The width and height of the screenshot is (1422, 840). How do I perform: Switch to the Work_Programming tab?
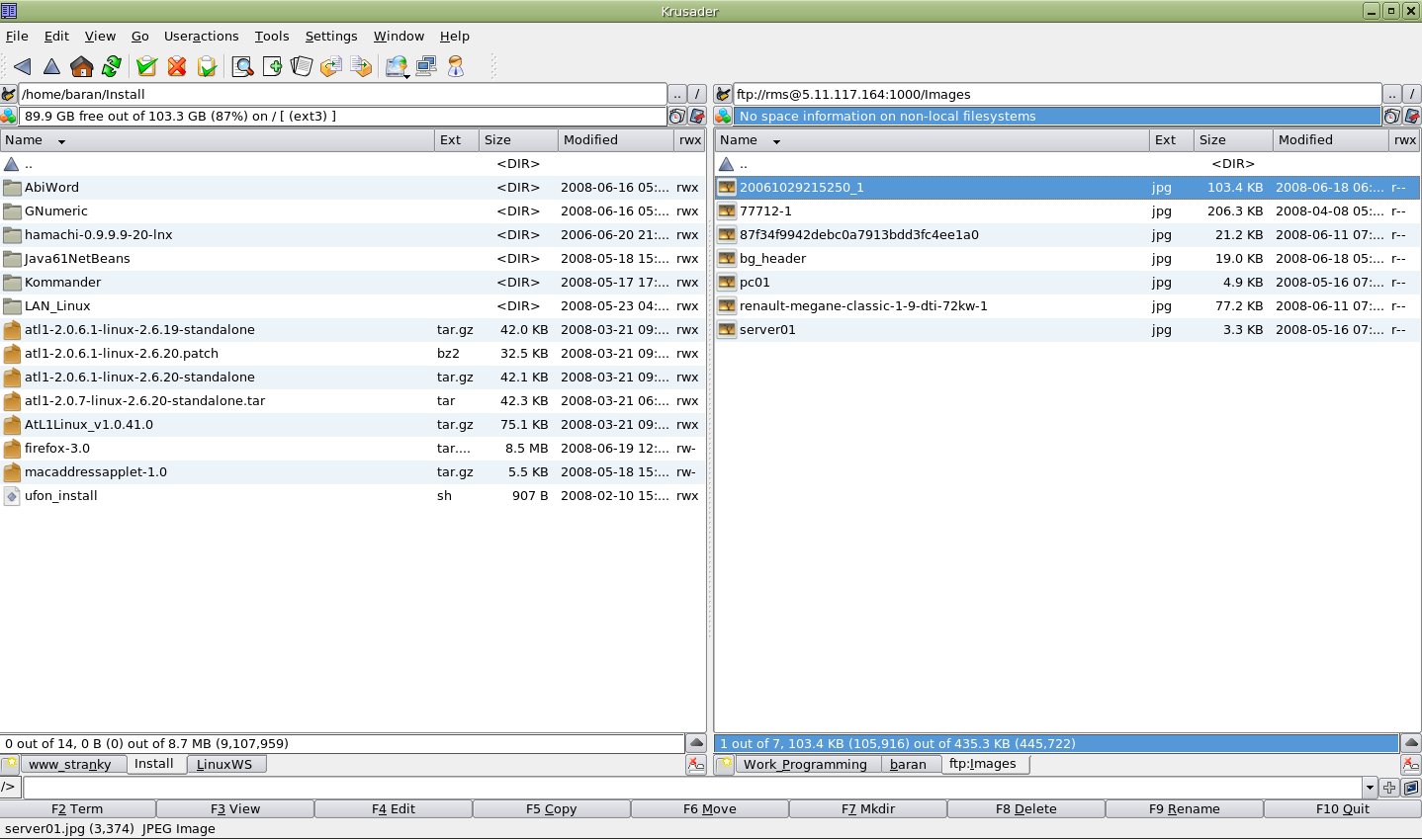(805, 764)
